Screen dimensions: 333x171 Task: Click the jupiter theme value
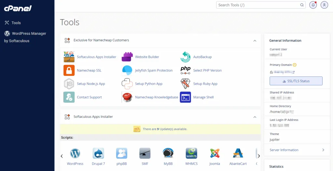(x=274, y=140)
